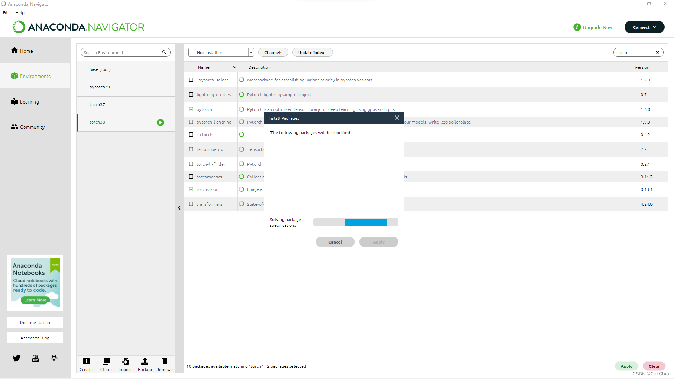Click the Version column header
This screenshot has height=379, width=674.
pos(642,67)
